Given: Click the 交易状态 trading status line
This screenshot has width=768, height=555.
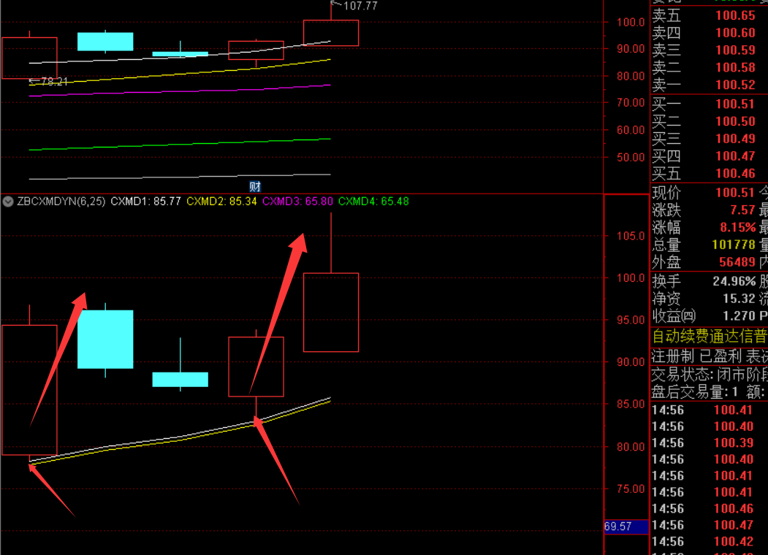Looking at the screenshot, I should [710, 375].
